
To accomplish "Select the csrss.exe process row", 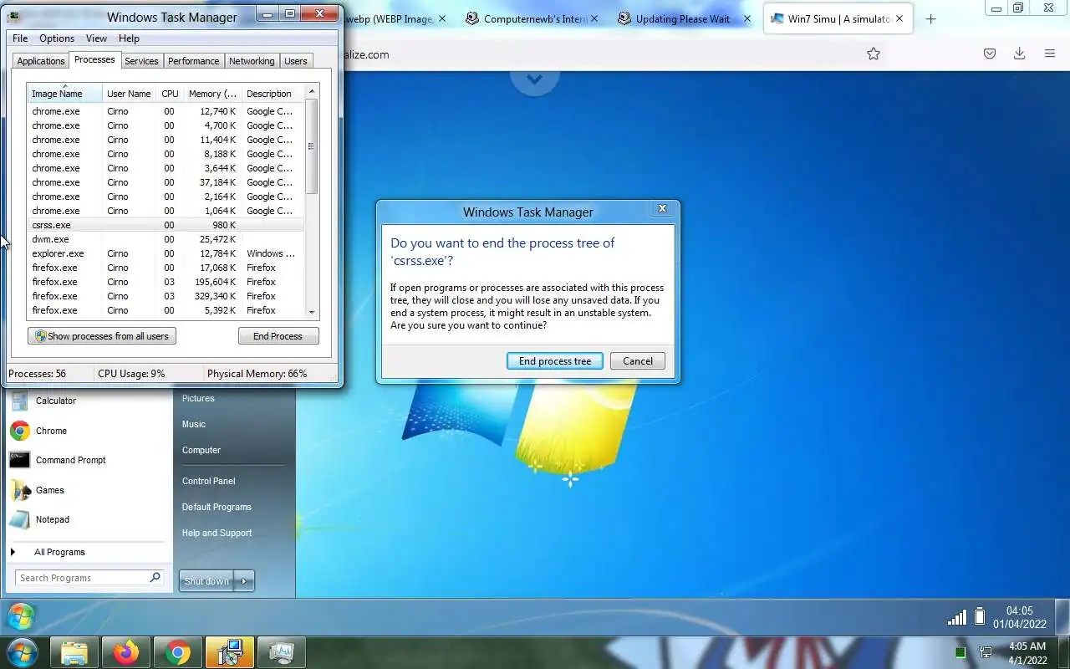I will 166,225.
